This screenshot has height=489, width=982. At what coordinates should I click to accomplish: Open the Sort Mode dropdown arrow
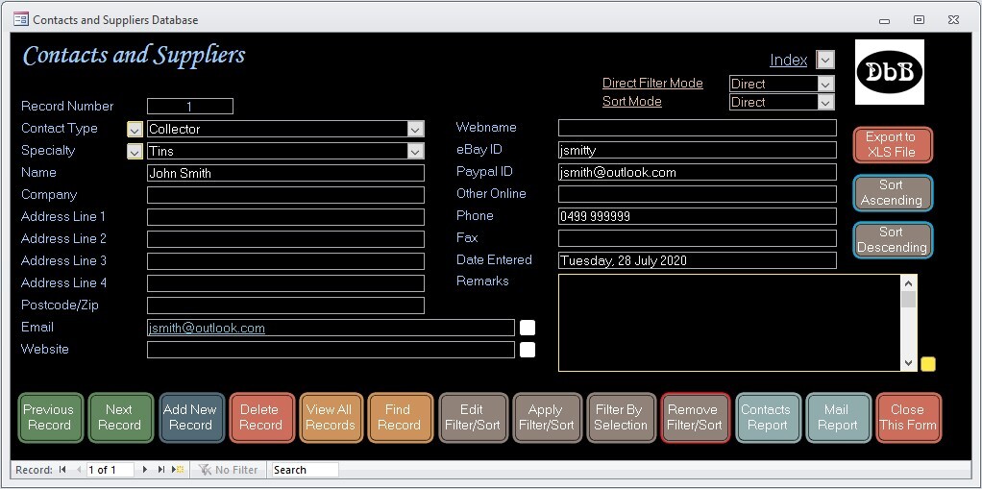(826, 102)
